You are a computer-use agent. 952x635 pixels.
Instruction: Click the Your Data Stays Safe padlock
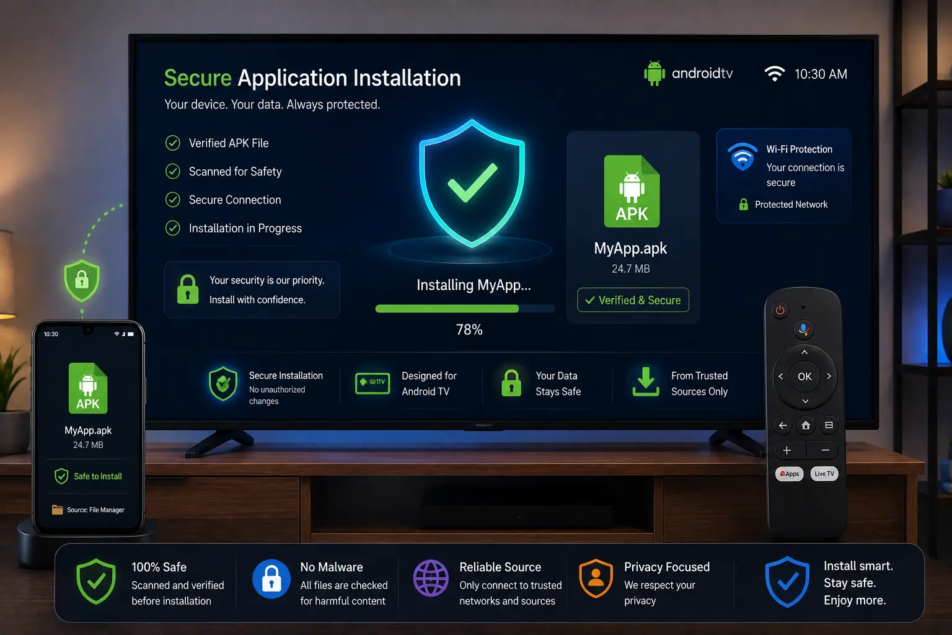point(511,383)
